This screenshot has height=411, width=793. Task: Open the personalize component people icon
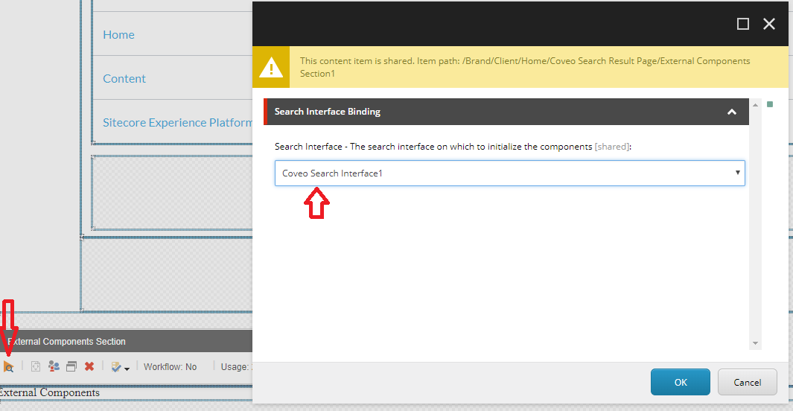pos(54,366)
